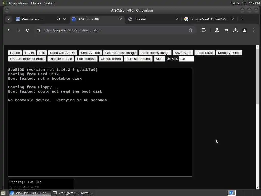Open the Applications menu
This screenshot has width=261, height=196.
click(18, 3)
